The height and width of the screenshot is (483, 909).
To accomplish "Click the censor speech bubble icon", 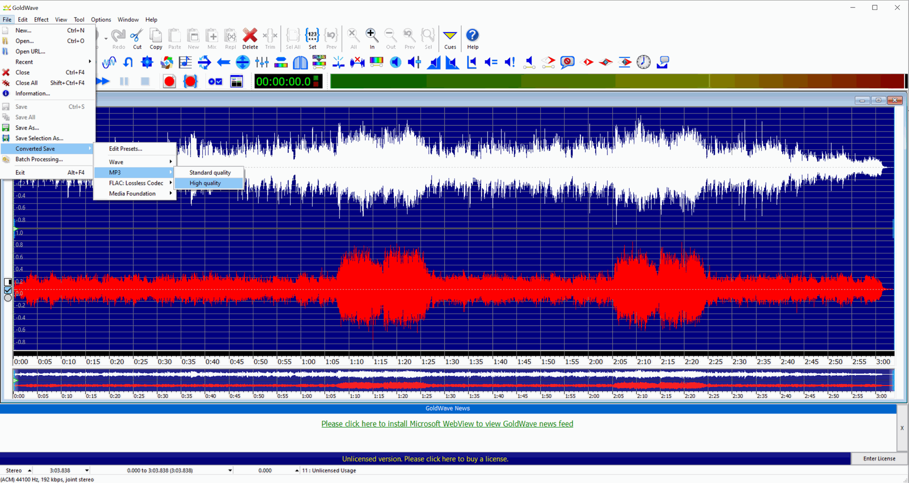I will coord(567,62).
